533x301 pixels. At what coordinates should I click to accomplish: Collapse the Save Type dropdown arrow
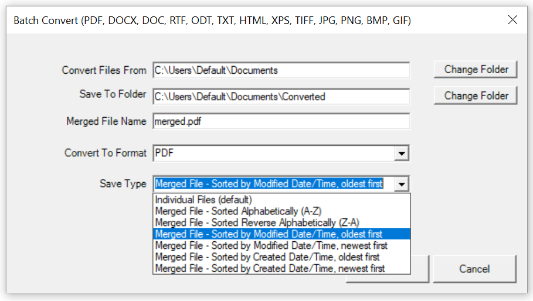[401, 184]
